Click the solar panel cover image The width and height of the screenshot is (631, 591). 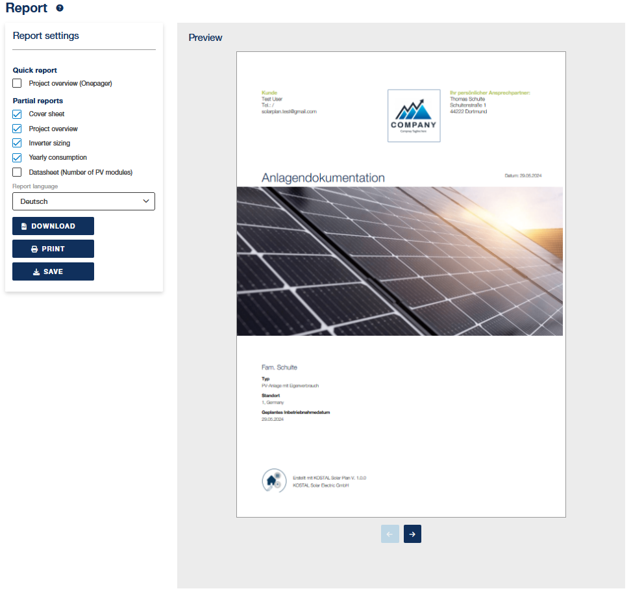pyautogui.click(x=400, y=261)
